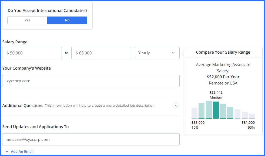Expand Additional Questions with the circular chevron
This screenshot has height=156, width=265.
tap(176, 106)
